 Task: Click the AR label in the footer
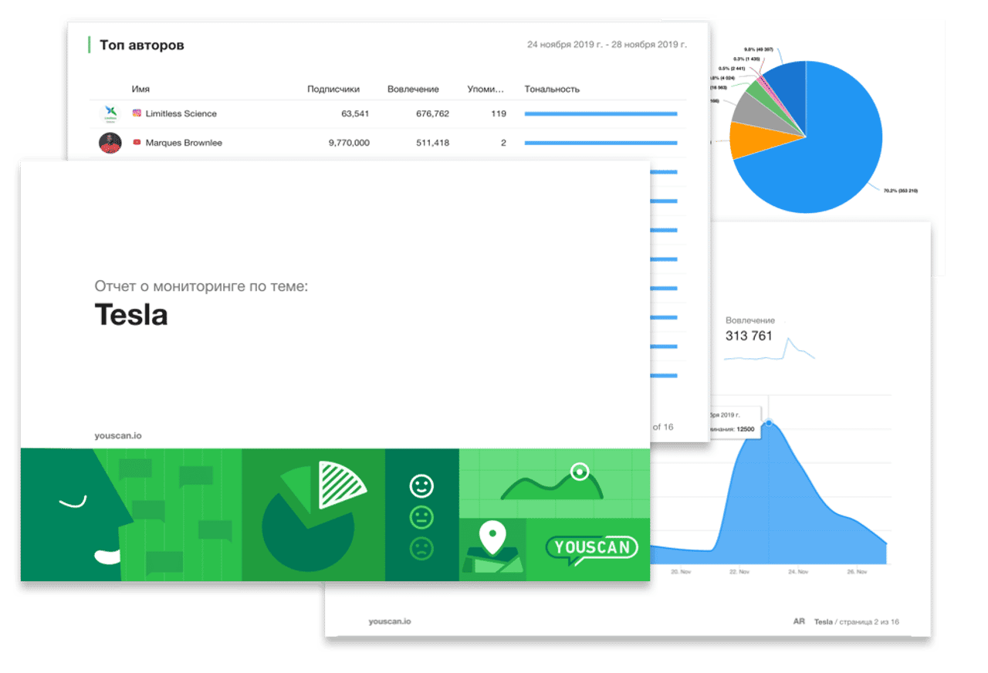coord(799,621)
